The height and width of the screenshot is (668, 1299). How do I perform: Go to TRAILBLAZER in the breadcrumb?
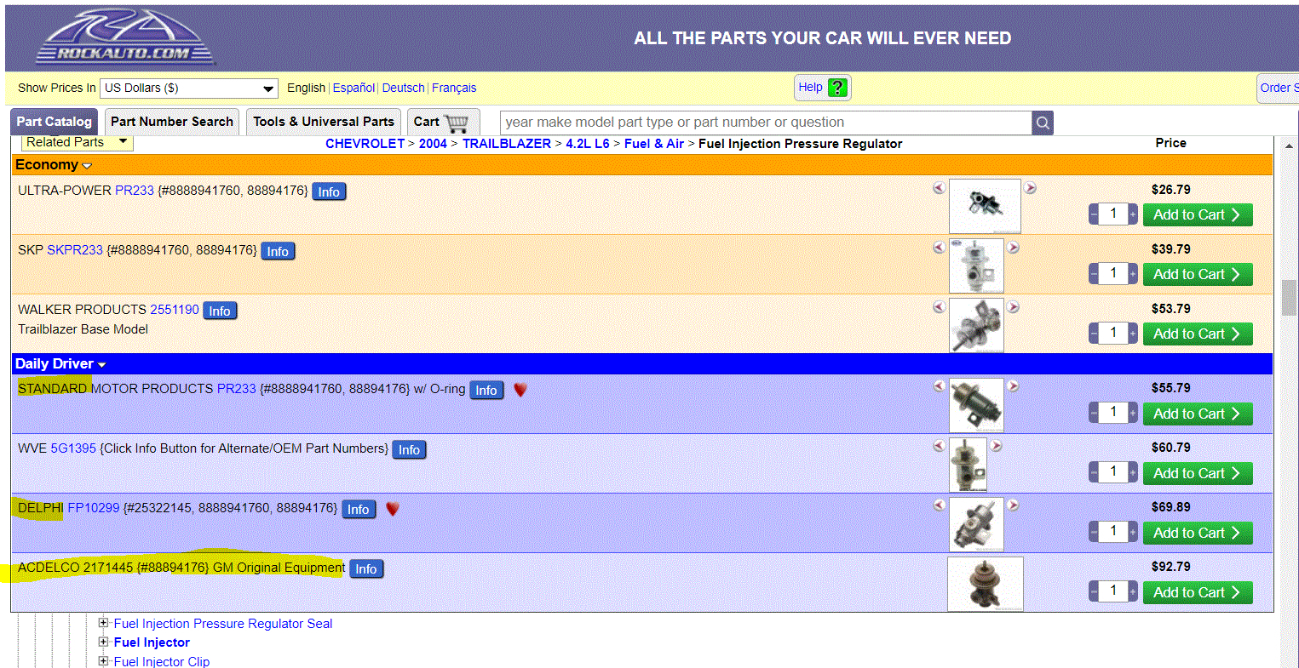coord(507,144)
